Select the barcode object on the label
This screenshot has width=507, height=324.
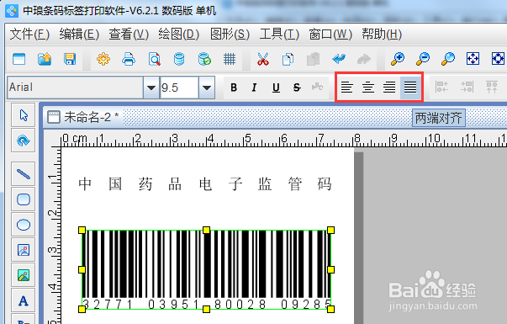tap(206, 269)
